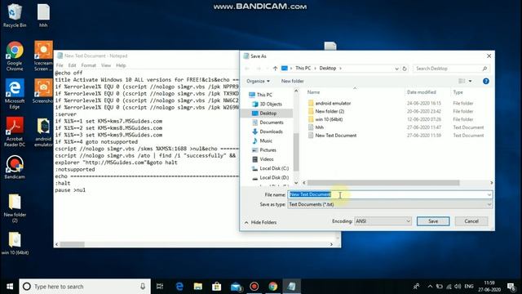
Task: Select android emulator folder in file list
Action: click(x=333, y=104)
